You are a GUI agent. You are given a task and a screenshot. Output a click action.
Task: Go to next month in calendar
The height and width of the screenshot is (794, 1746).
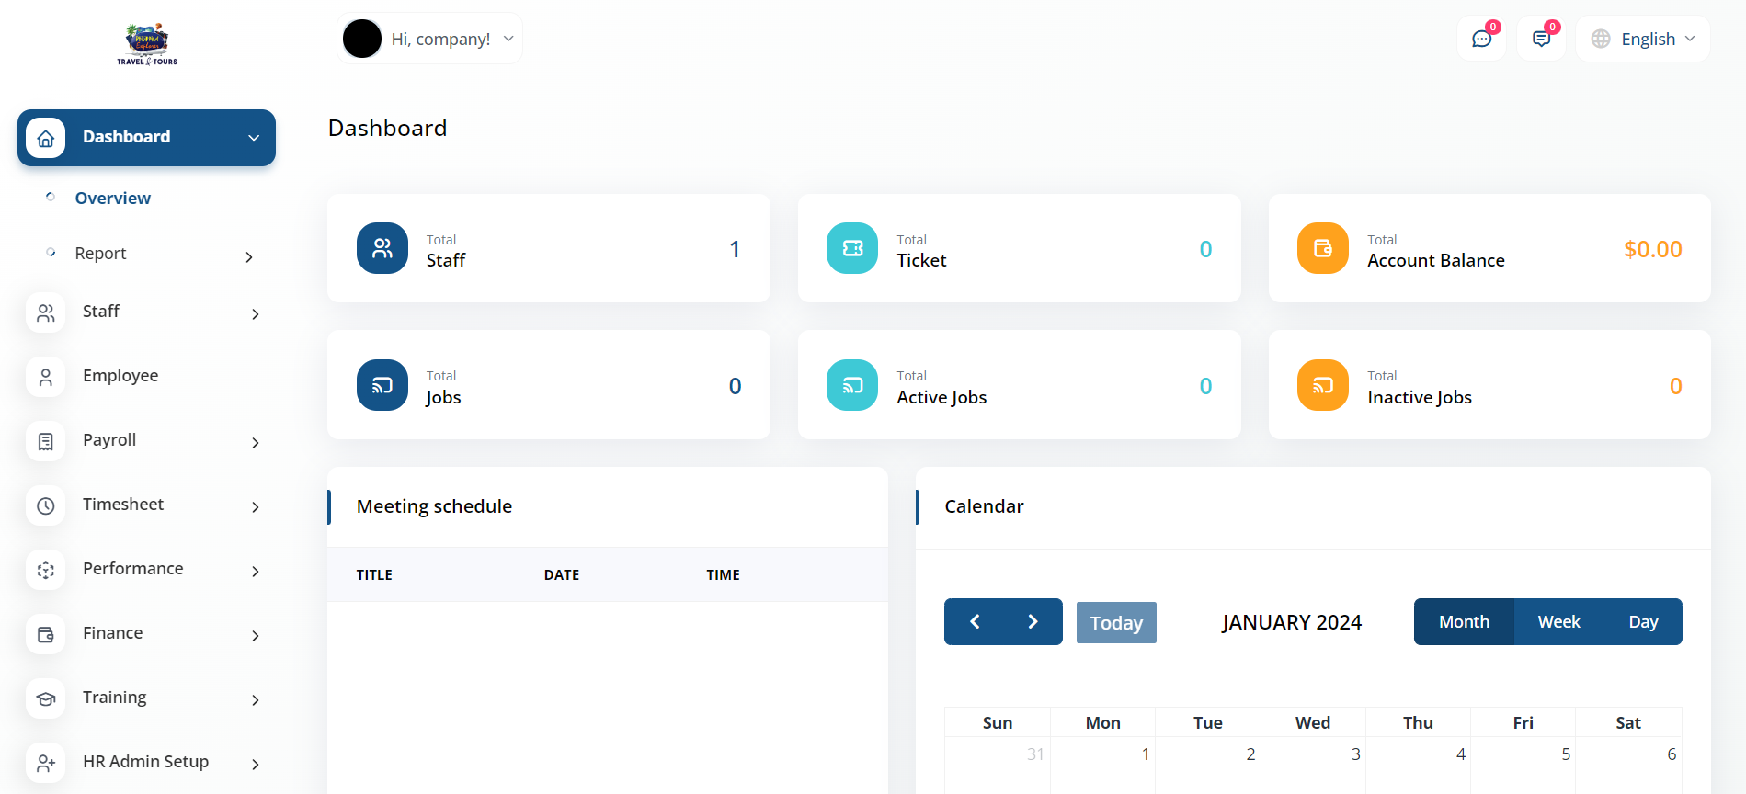point(1033,622)
